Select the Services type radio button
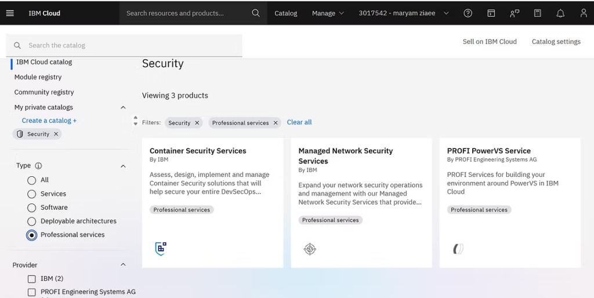This screenshot has width=594, height=298. pyautogui.click(x=32, y=194)
